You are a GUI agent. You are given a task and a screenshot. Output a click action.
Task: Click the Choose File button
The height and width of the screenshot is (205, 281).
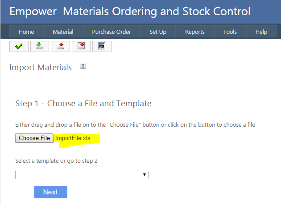point(34,138)
